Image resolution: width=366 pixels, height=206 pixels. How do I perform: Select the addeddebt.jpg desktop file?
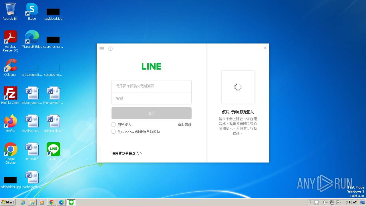10,182
